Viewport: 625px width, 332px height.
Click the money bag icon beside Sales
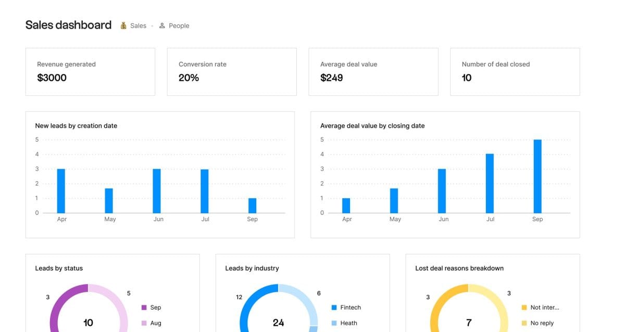(x=123, y=25)
